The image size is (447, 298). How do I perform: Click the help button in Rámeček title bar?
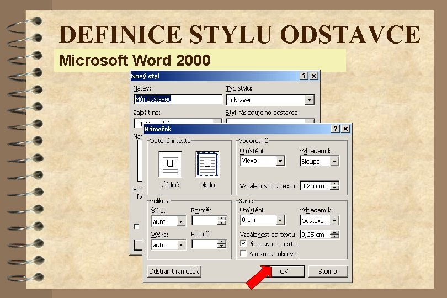click(x=336, y=129)
